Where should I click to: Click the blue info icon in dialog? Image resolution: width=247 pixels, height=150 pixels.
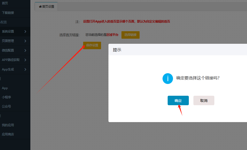click(x=168, y=78)
